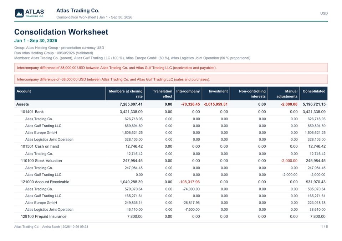Click the red -2,000.00 Stock Valuation manual adjustment
Viewport: 342px width, 241px height.
pyautogui.click(x=289, y=161)
